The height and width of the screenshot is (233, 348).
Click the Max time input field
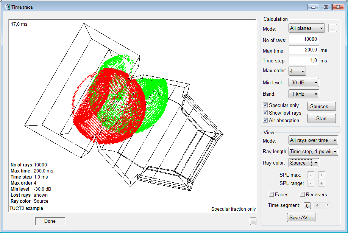click(x=304, y=50)
